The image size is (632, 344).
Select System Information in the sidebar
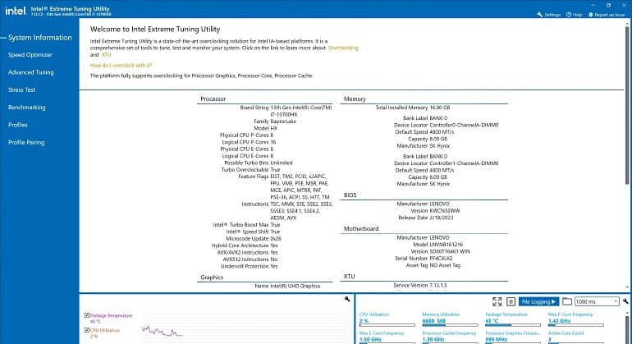click(40, 38)
